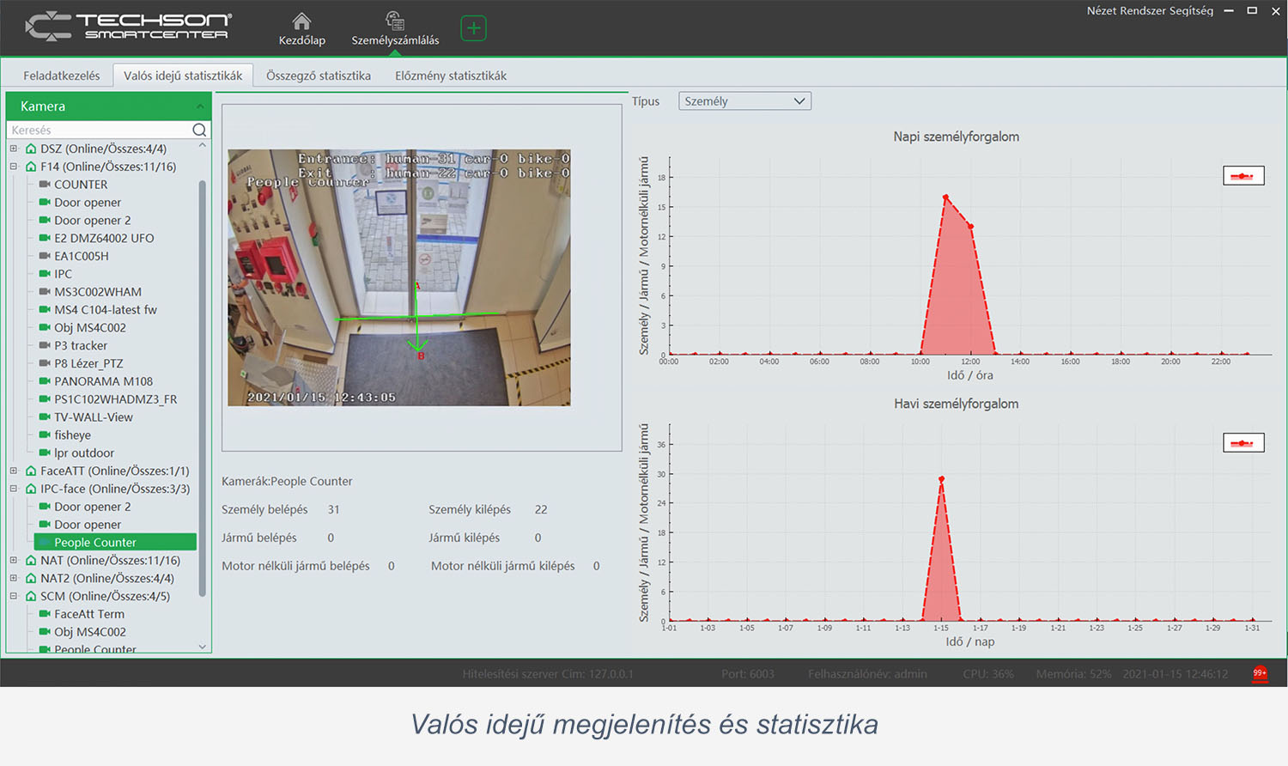Image resolution: width=1288 pixels, height=766 pixels.
Task: Click the search magnifier icon in camera panel
Action: pos(199,131)
